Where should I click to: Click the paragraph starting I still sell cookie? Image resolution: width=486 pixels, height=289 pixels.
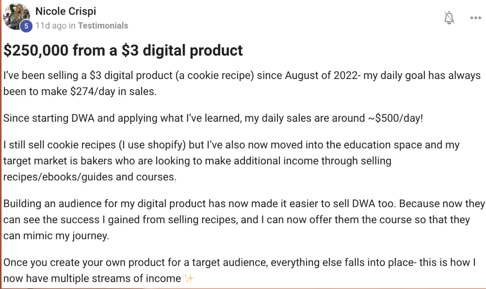click(x=231, y=161)
